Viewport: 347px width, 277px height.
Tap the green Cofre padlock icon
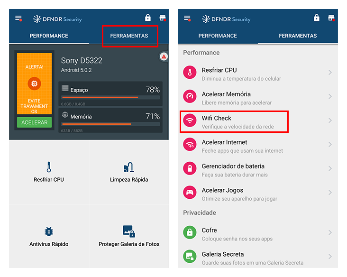pyautogui.click(x=190, y=233)
